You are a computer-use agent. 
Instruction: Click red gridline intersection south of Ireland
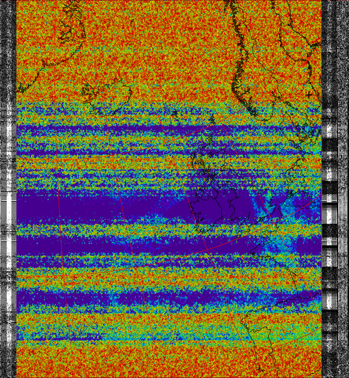pos(207,250)
